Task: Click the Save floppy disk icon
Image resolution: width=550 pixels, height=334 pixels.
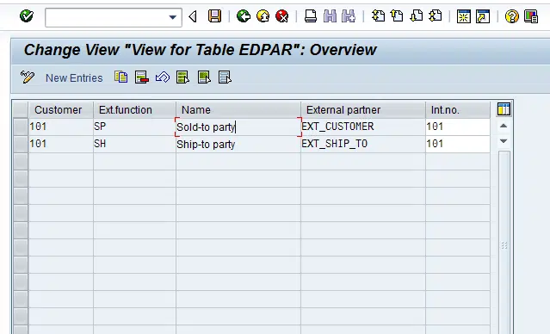Action: (214, 16)
